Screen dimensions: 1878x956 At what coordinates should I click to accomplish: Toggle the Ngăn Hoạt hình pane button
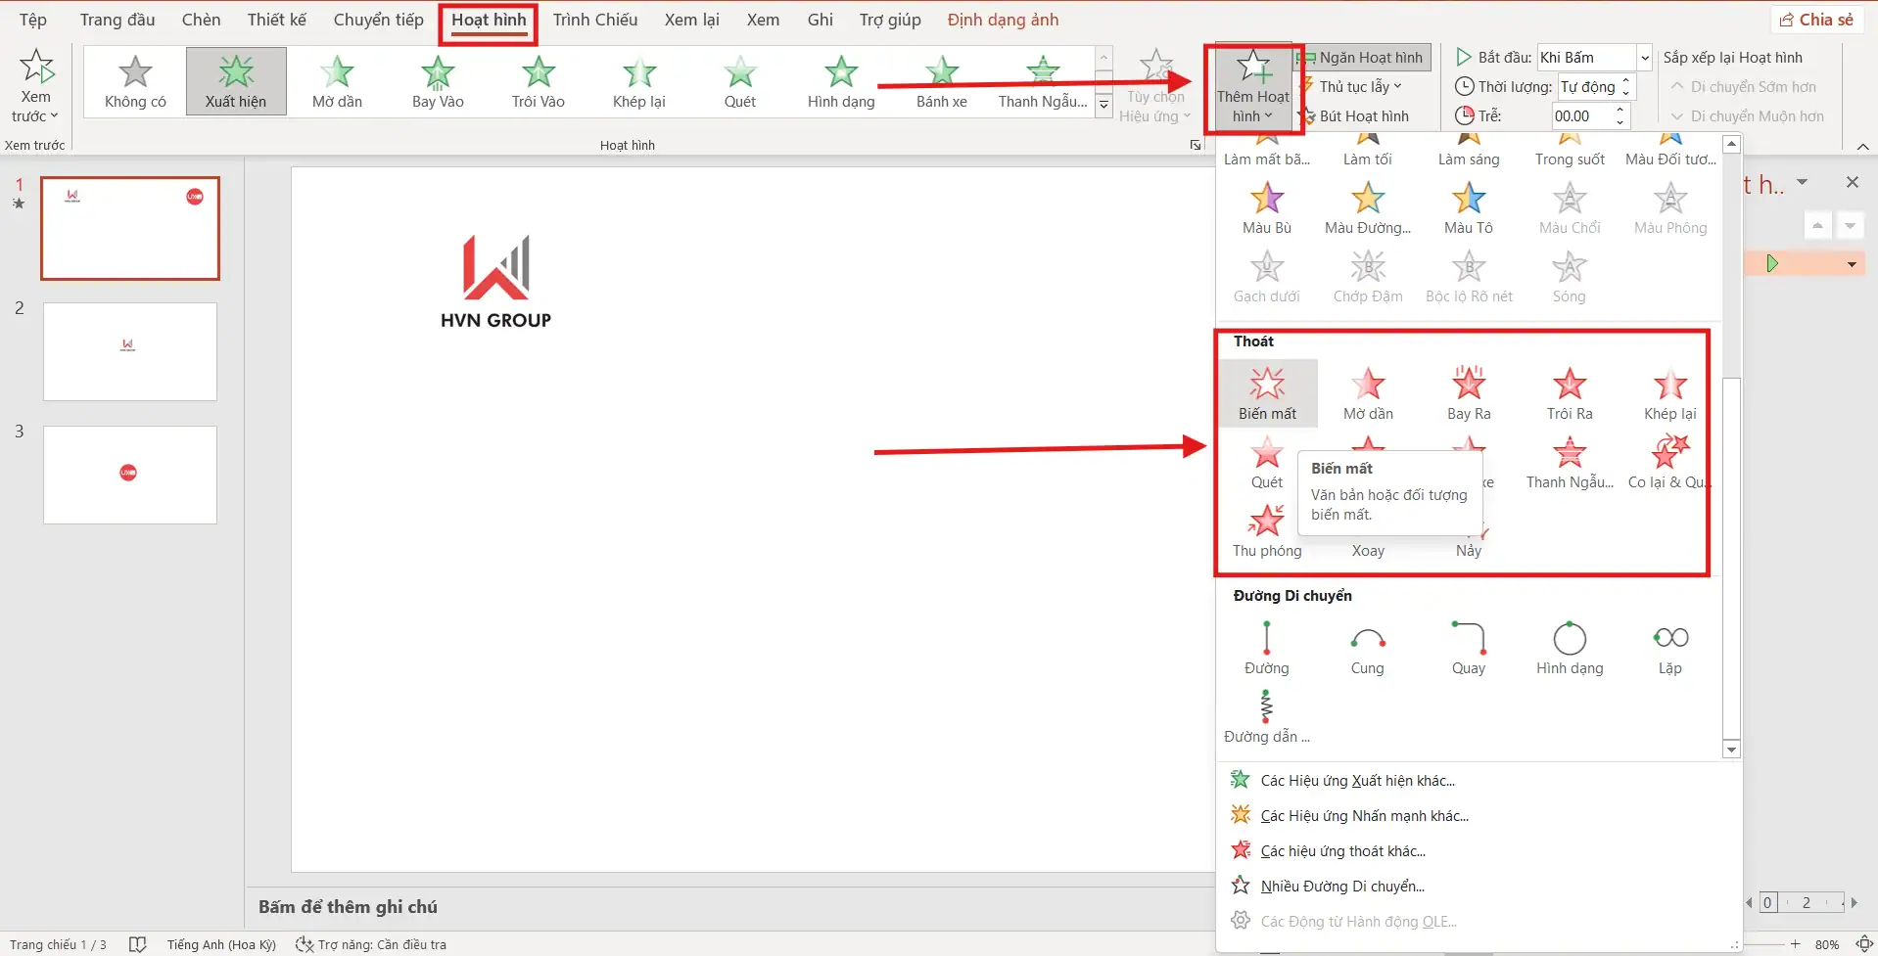pyautogui.click(x=1363, y=58)
